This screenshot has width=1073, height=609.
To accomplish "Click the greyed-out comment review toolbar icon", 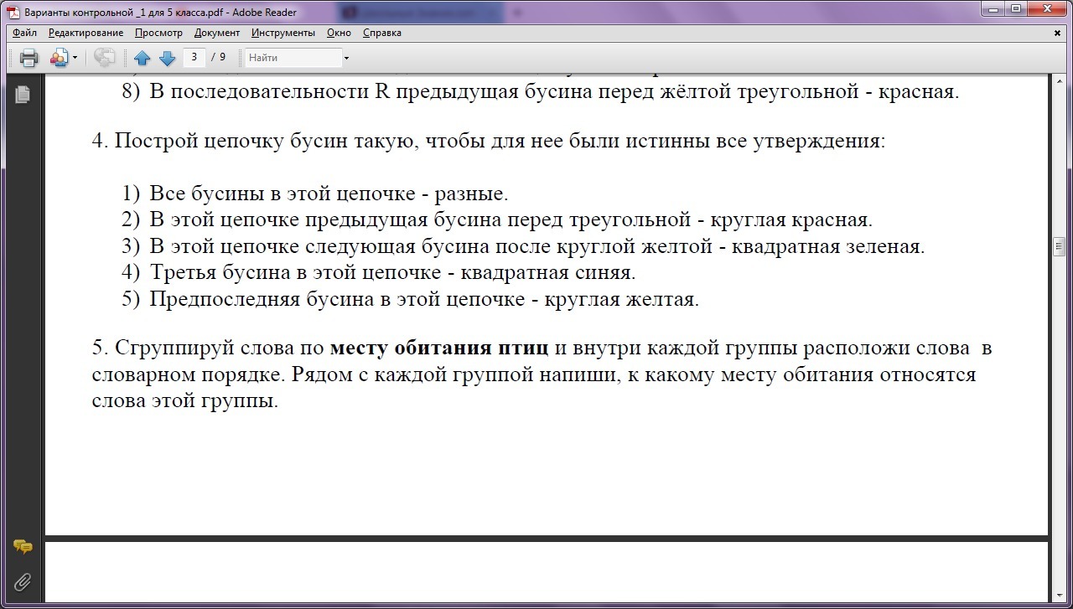I will click(105, 58).
